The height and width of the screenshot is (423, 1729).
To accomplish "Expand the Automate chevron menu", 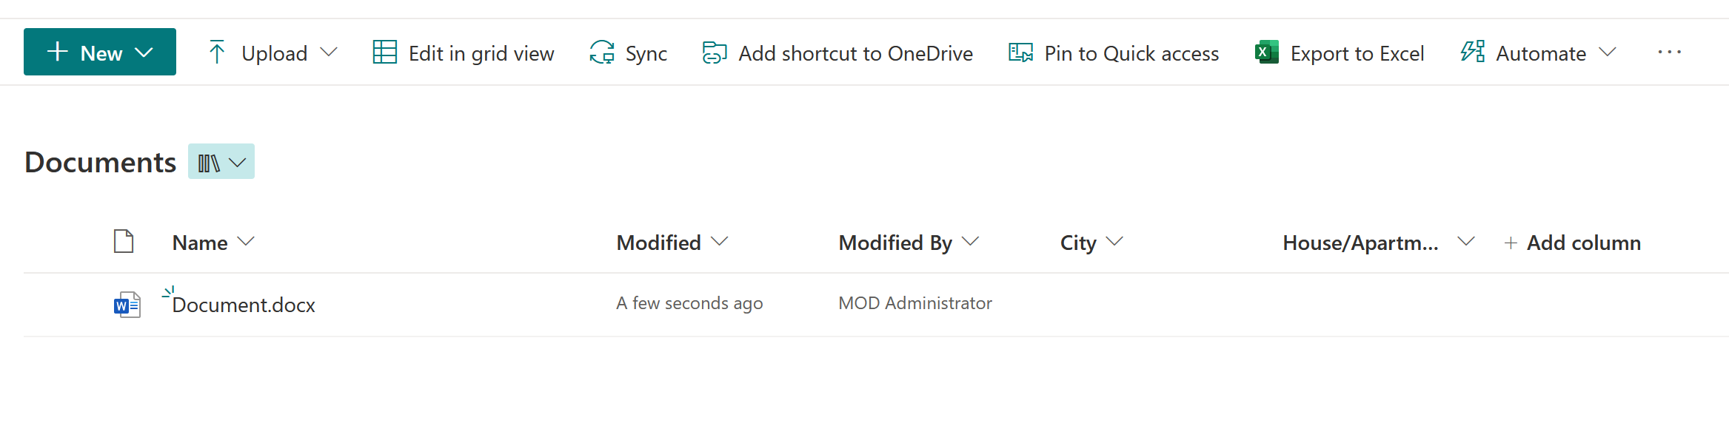I will point(1608,53).
